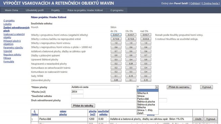
Task: Open the Uživatelský profil menu
Action: (35, 10)
